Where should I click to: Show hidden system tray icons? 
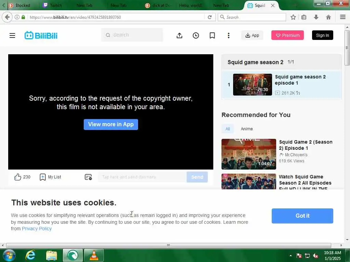coord(291,256)
